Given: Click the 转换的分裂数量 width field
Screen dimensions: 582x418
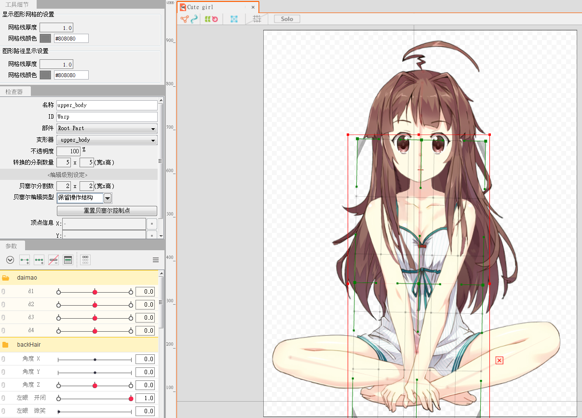Looking at the screenshot, I should click(x=64, y=163).
